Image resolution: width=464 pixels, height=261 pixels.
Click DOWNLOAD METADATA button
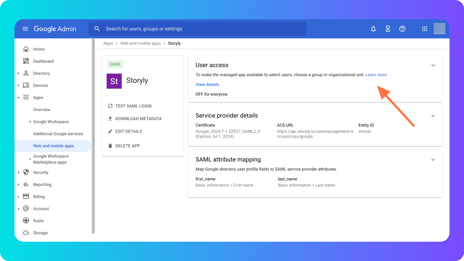pyautogui.click(x=135, y=119)
